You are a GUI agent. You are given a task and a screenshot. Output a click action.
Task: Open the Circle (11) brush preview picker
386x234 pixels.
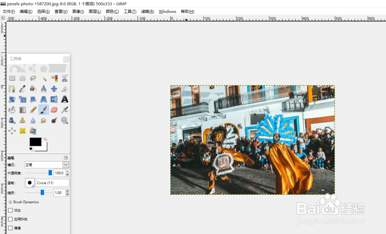[x=30, y=183]
